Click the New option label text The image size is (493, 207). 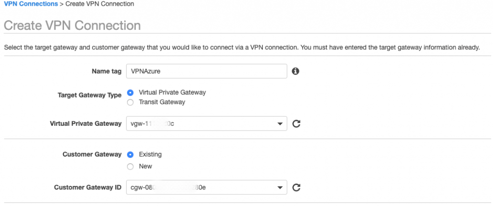tap(145, 166)
